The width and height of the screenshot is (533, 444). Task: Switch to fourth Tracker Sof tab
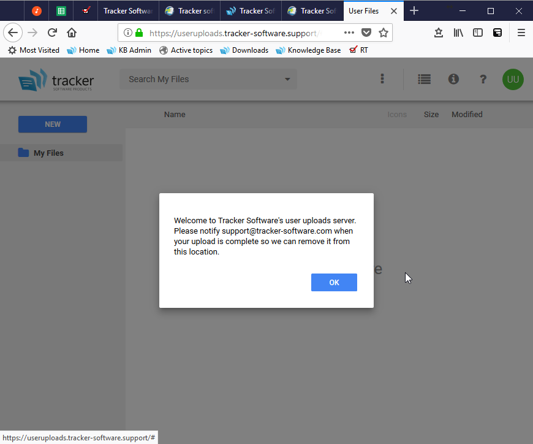click(x=312, y=11)
